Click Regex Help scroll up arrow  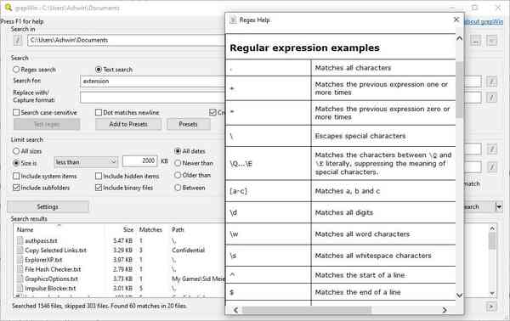459,39
